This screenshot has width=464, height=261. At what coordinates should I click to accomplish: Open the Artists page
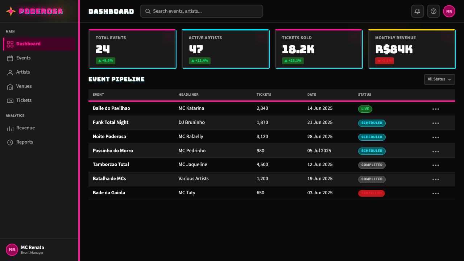click(39, 72)
